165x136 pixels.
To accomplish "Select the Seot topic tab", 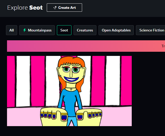I will [64, 30].
